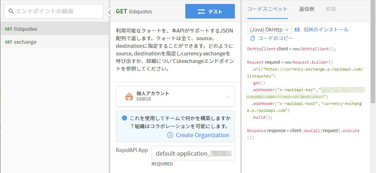Click the plus icon beside Create Organization
This screenshot has width=376, height=173.
[170, 135]
